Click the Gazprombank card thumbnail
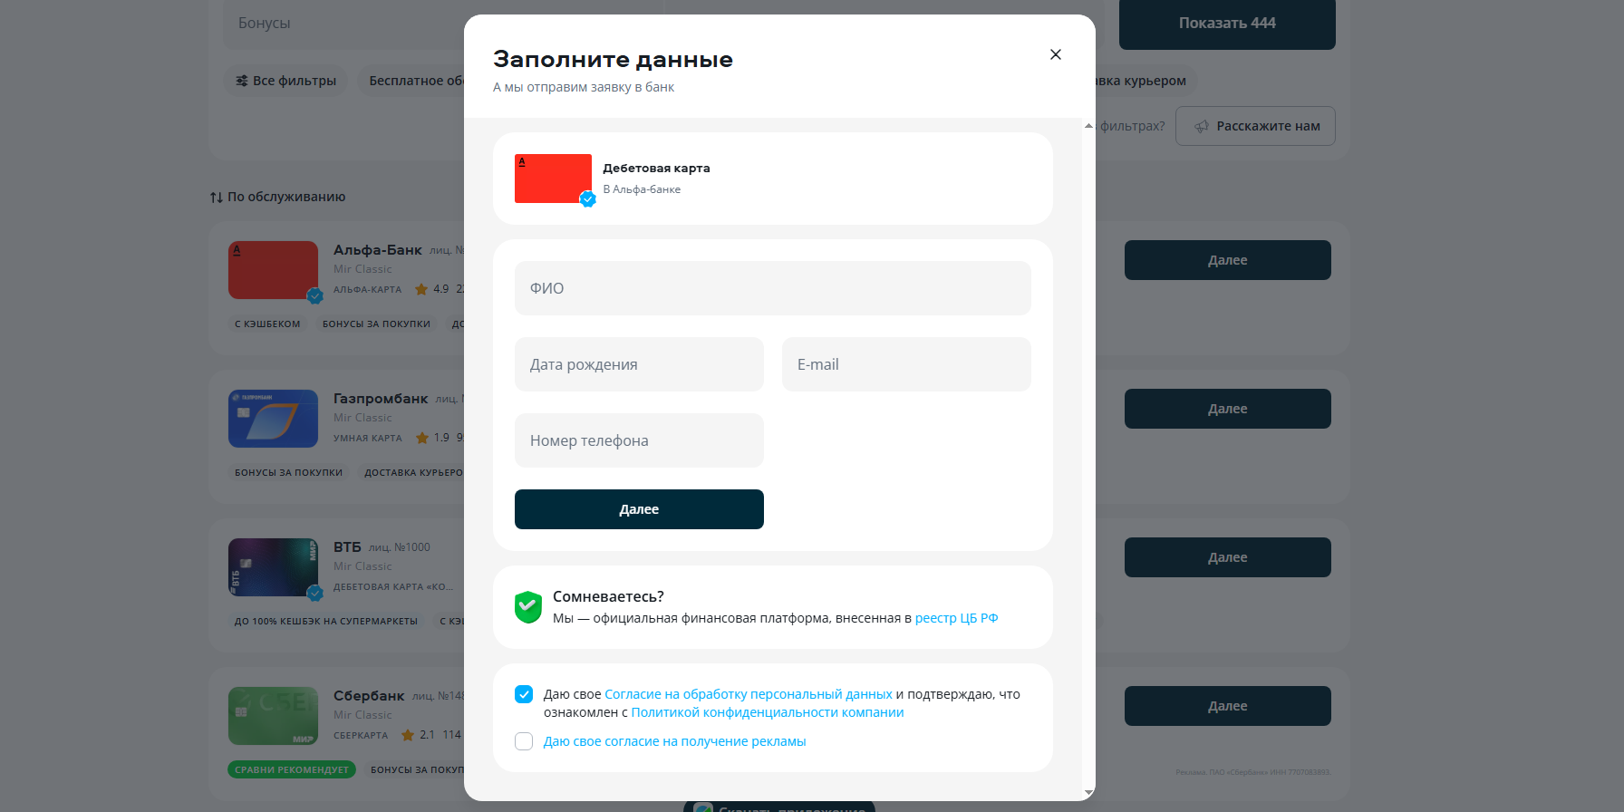Screen dimensions: 1624x812 (273, 419)
